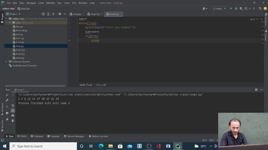Click the Project panel horizontal scrollbar
Image resolution: width=268 pixels, height=150 pixels.
[x=35, y=86]
